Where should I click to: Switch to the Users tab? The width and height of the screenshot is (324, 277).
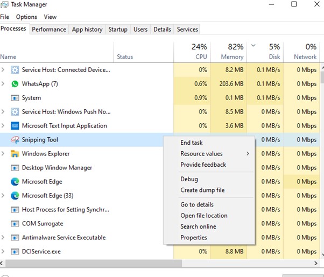140,30
